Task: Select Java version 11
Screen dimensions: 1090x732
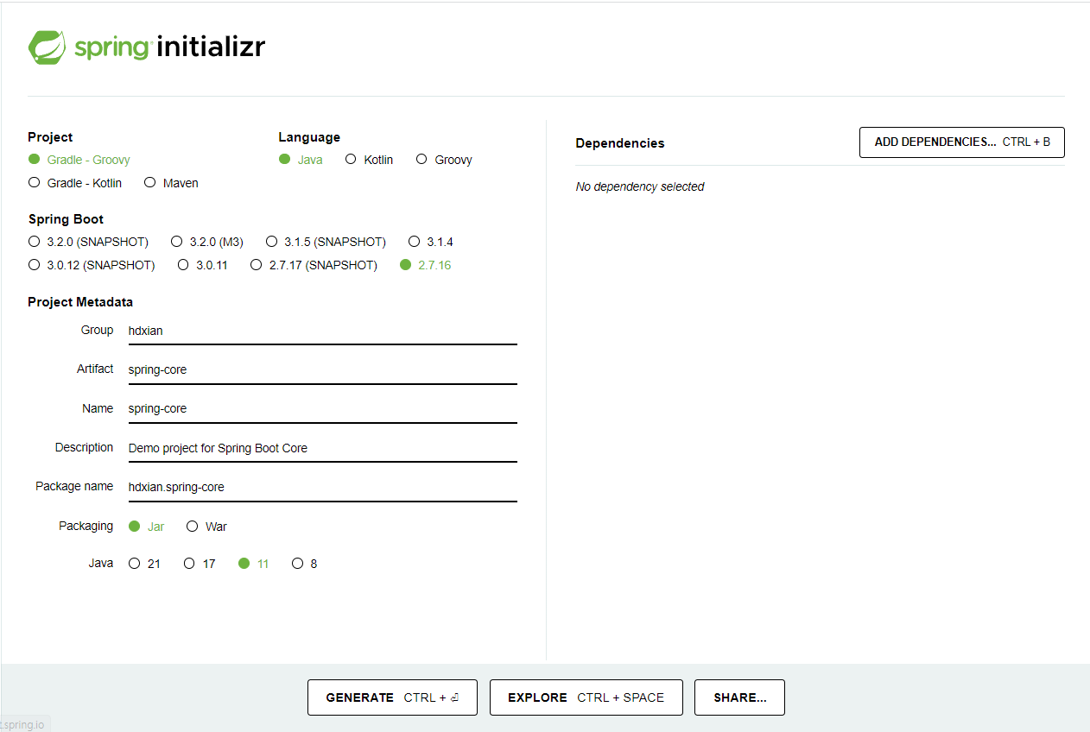Action: pyautogui.click(x=253, y=564)
